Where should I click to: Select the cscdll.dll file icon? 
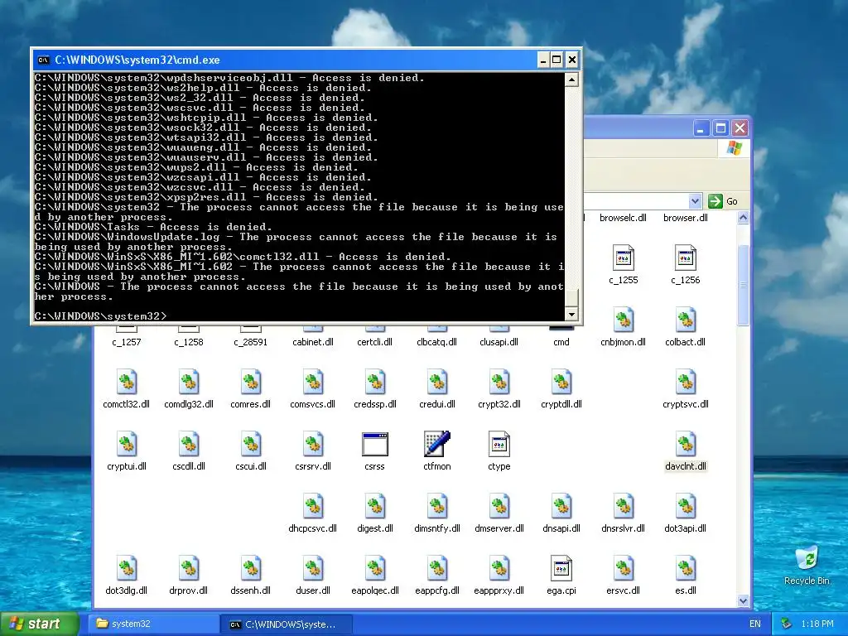[x=189, y=444]
